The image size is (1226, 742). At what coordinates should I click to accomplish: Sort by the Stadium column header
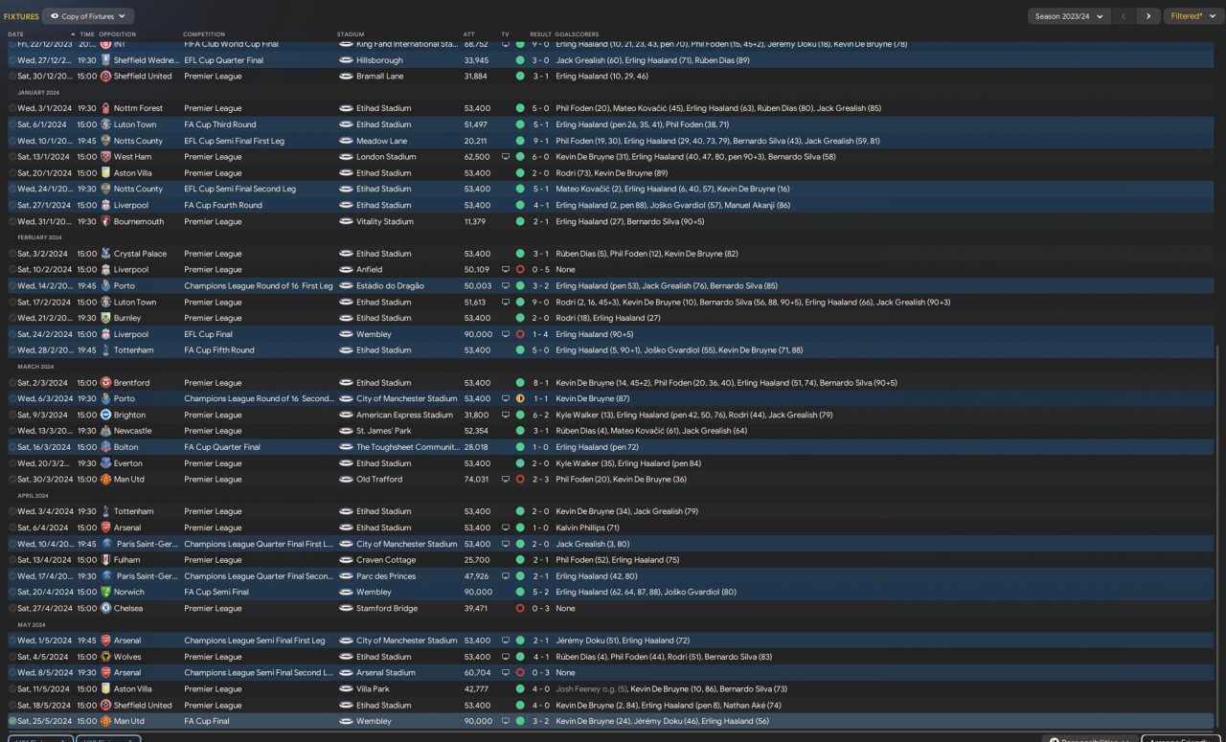(351, 34)
